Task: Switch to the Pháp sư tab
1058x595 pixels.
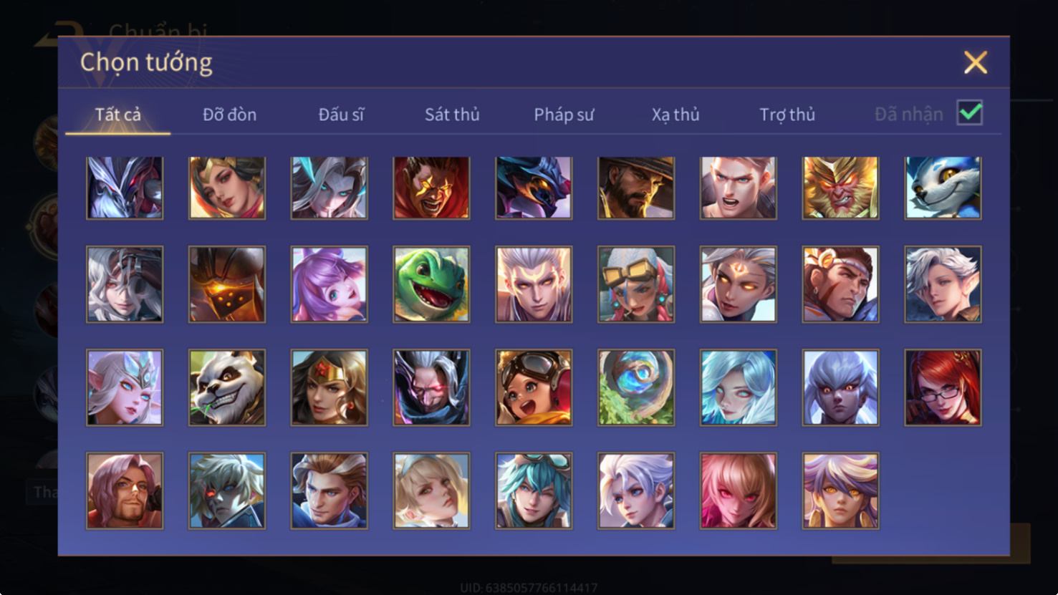Action: 564,115
